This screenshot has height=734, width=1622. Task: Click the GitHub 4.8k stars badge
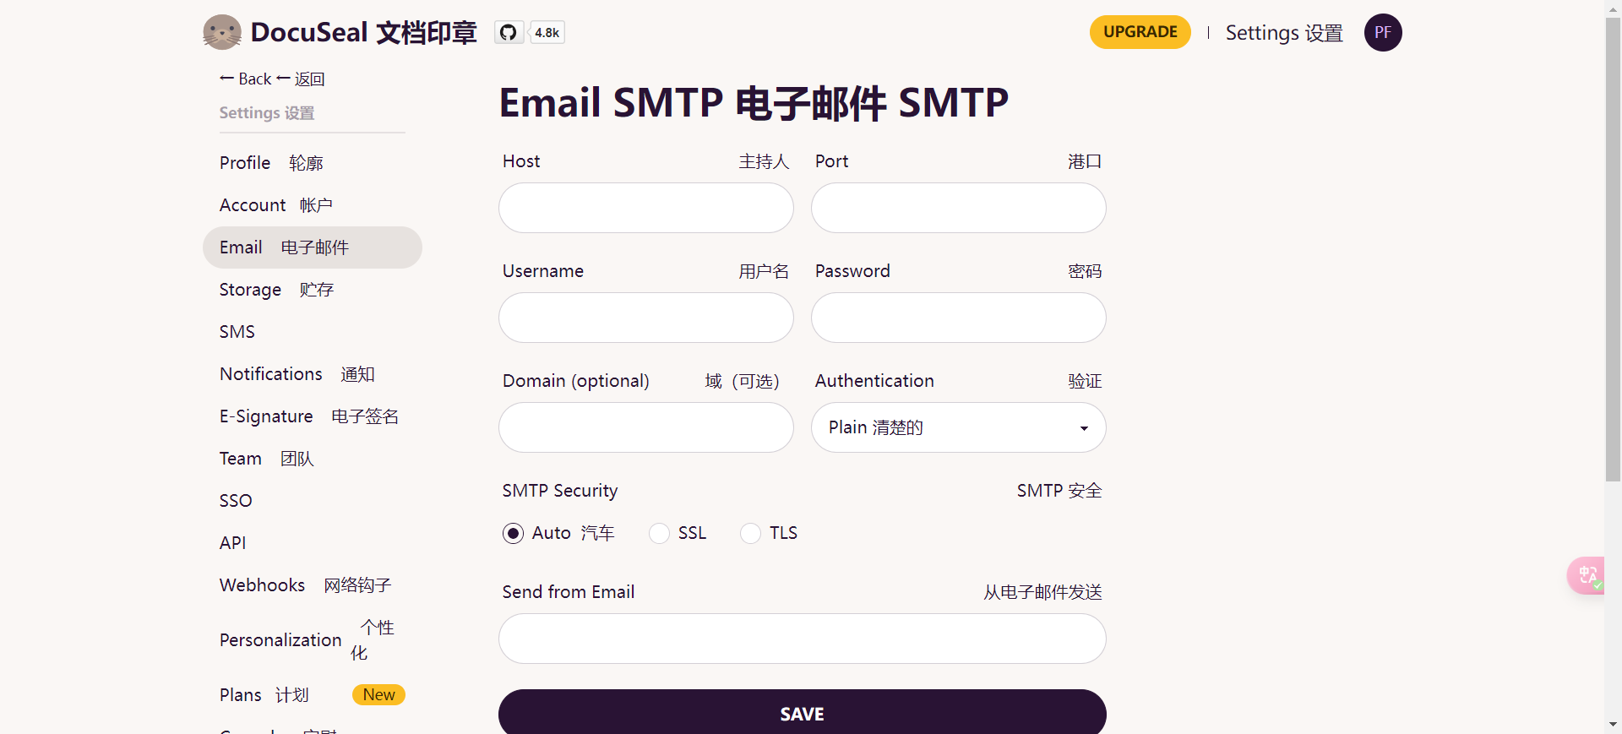click(547, 33)
